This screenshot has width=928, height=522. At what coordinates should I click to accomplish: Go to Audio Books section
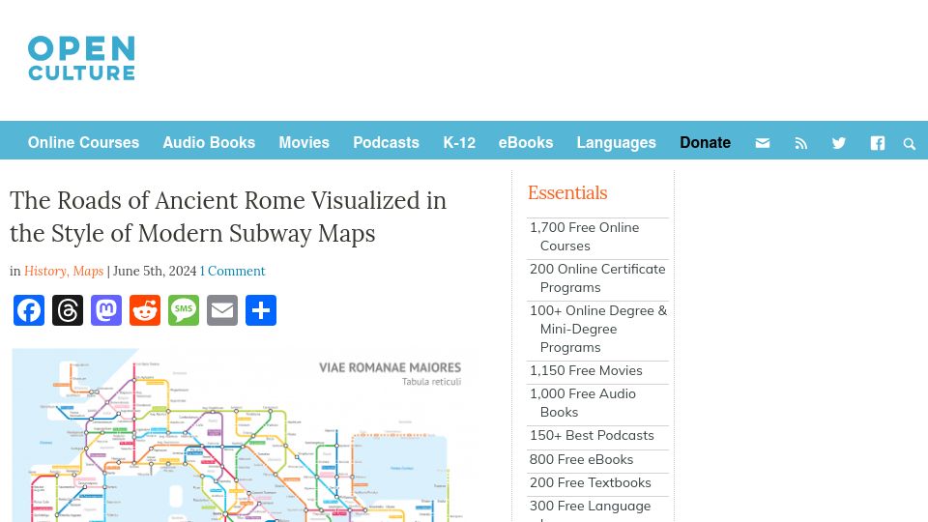[209, 143]
